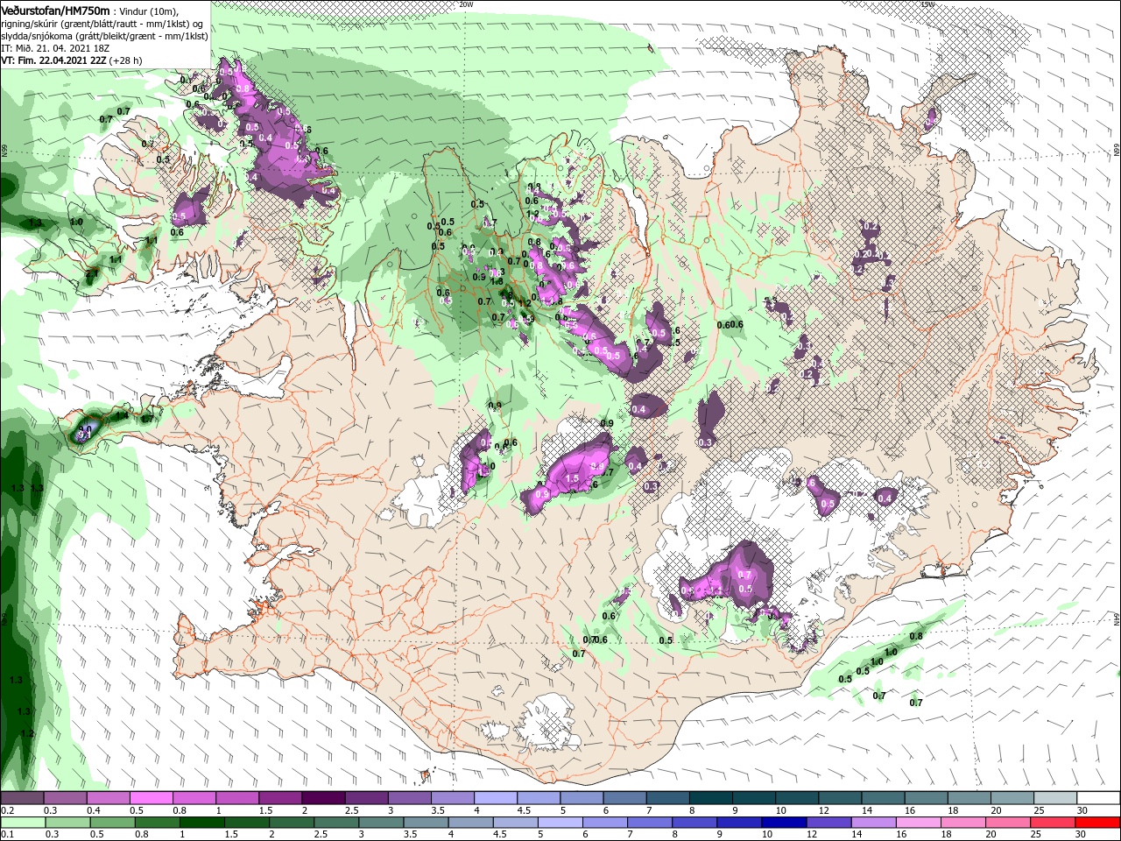The image size is (1121, 841).
Task: Click the 20W longitude label
Action: 466,4
